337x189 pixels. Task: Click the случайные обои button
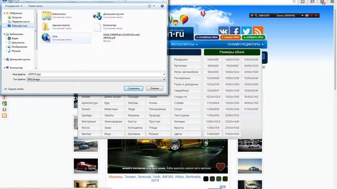(207, 37)
